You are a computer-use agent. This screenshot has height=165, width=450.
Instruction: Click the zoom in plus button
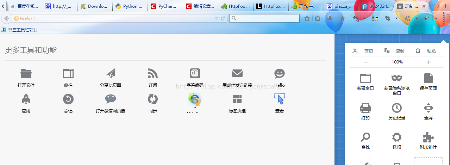point(429,62)
